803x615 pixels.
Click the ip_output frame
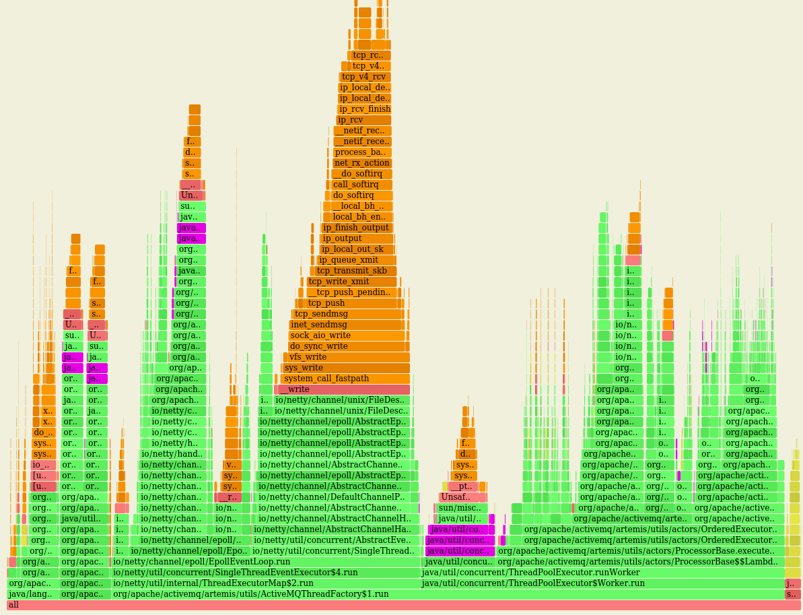(x=357, y=239)
